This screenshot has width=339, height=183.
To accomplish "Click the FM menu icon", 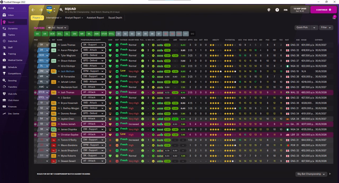I will coord(286,10).
